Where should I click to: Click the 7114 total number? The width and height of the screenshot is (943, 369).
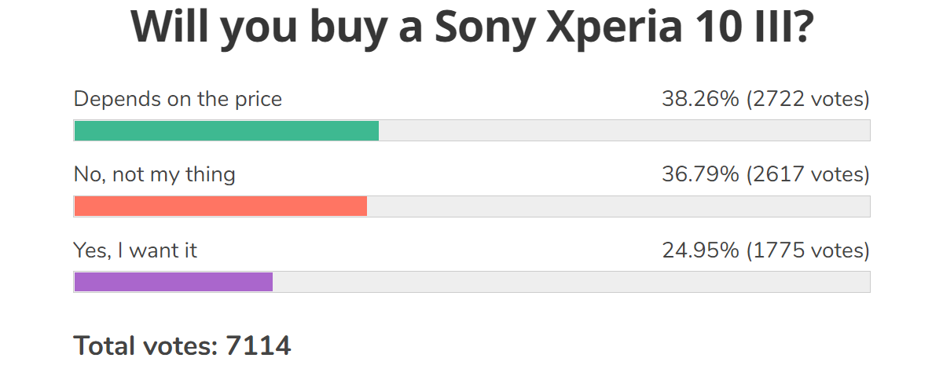(259, 345)
